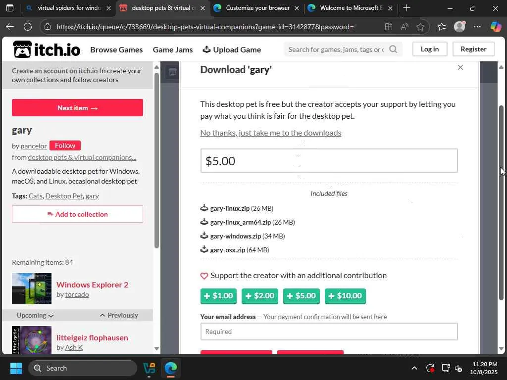This screenshot has height=380, width=507.
Task: Download icon next to gary-linux.zip
Action: pos(204,208)
